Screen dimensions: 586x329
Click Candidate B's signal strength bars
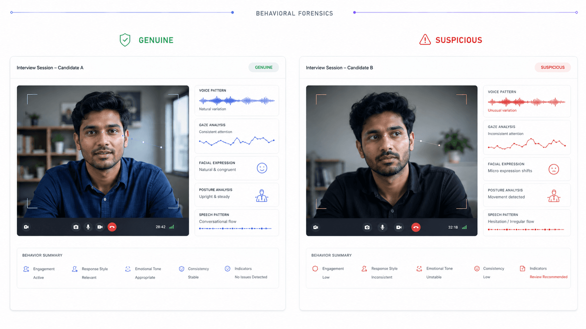click(464, 227)
